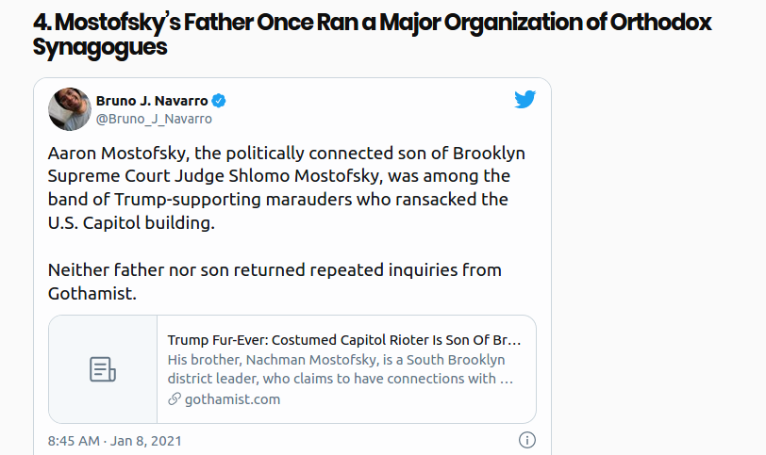Click the 8:45 AM tweet time
Image resolution: width=766 pixels, height=455 pixels.
pyautogui.click(x=74, y=441)
